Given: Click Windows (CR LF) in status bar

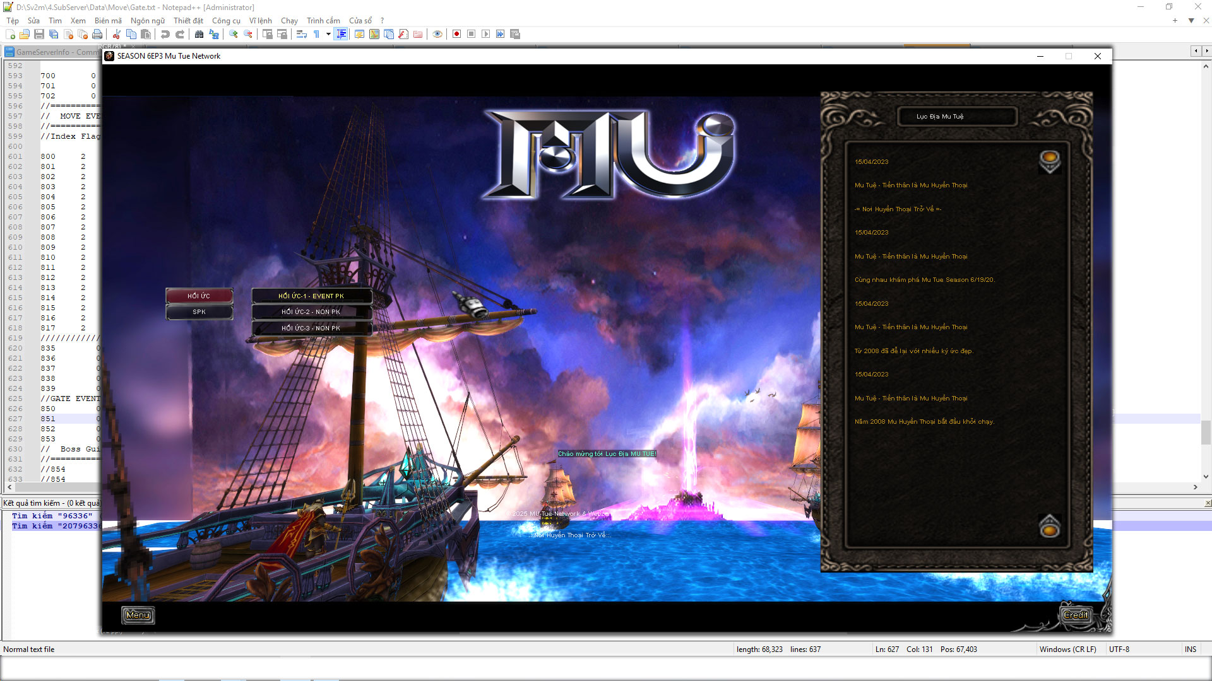Looking at the screenshot, I should (1067, 649).
